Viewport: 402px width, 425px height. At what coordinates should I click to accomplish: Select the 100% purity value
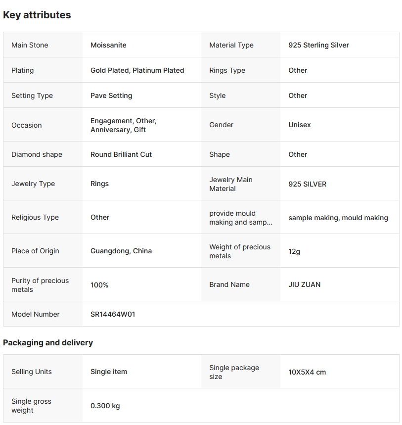point(99,285)
